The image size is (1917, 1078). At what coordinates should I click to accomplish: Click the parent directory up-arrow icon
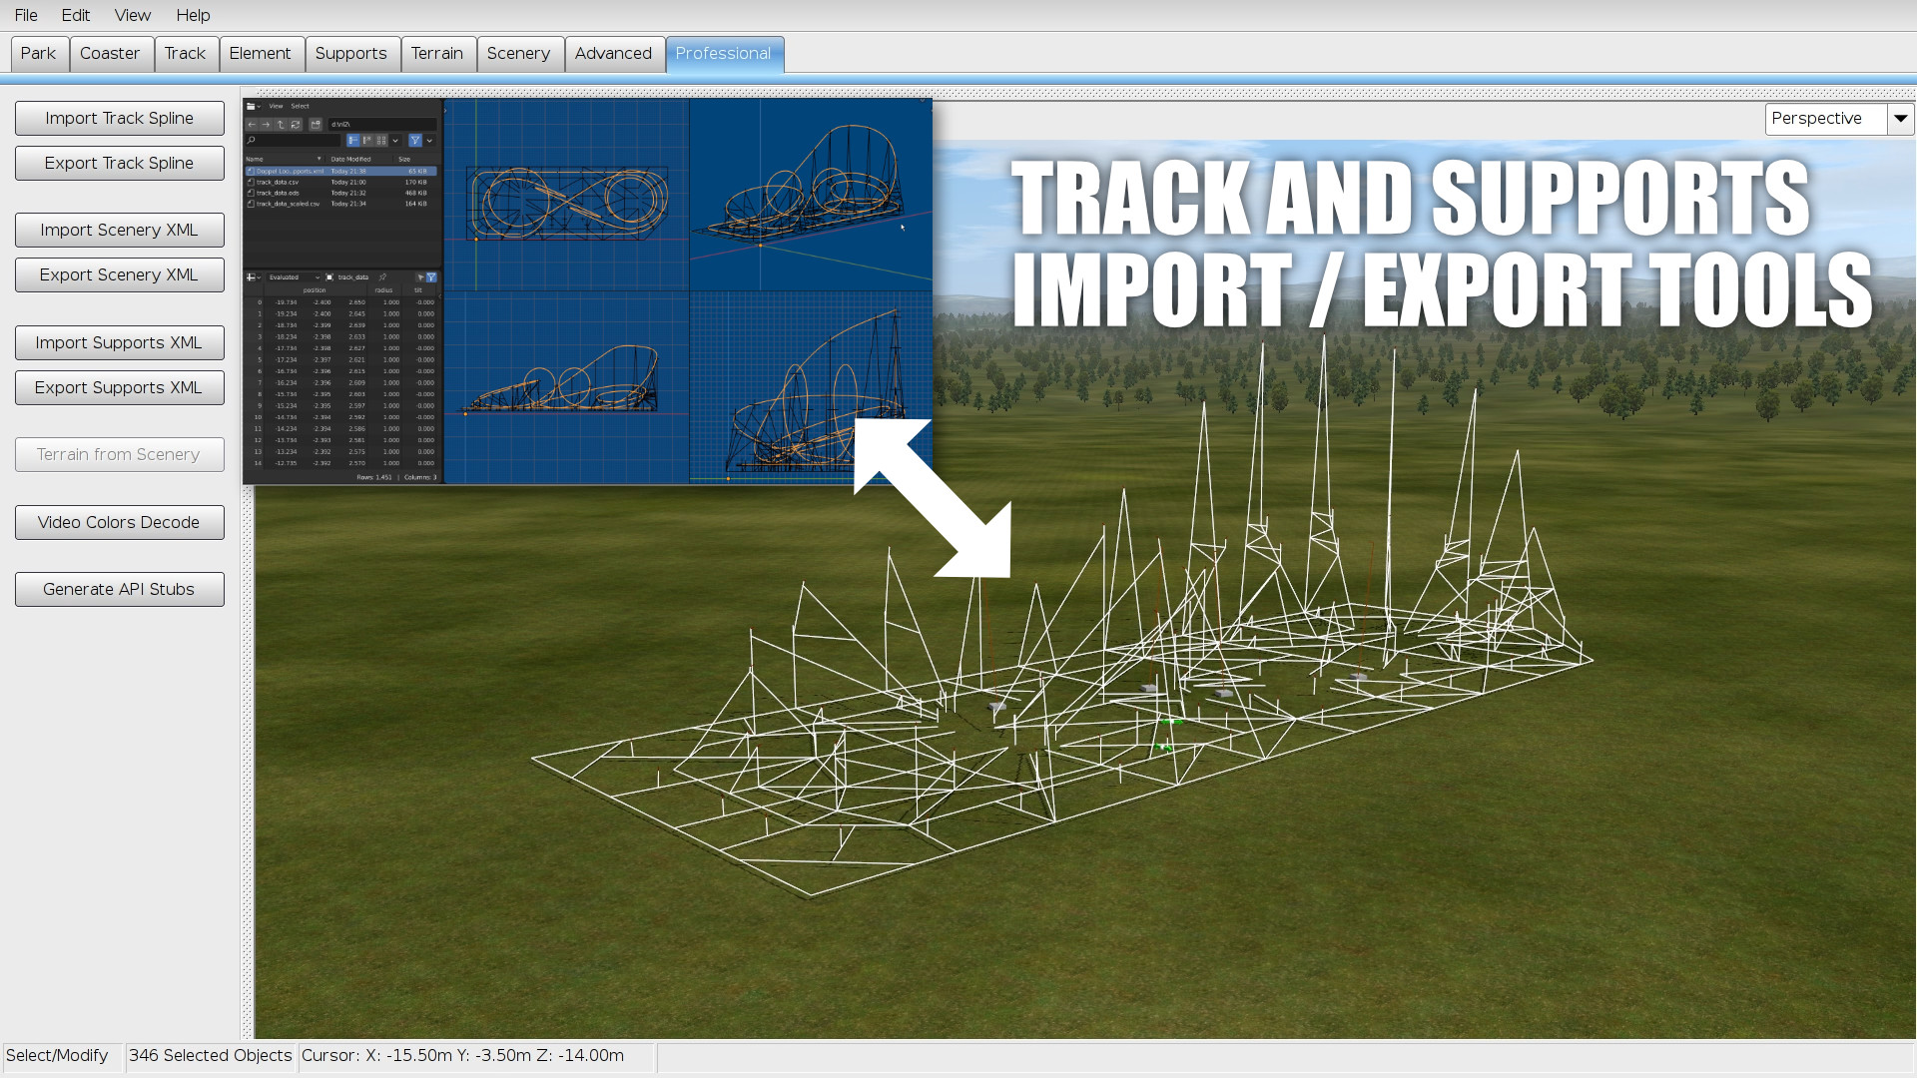[x=281, y=125]
